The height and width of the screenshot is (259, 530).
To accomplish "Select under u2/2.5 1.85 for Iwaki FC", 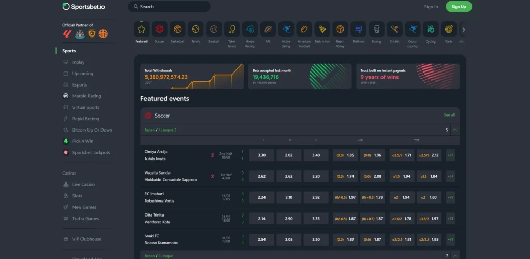I will 429,239.
